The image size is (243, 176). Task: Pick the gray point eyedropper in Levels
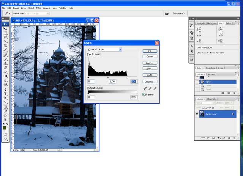[150, 88]
